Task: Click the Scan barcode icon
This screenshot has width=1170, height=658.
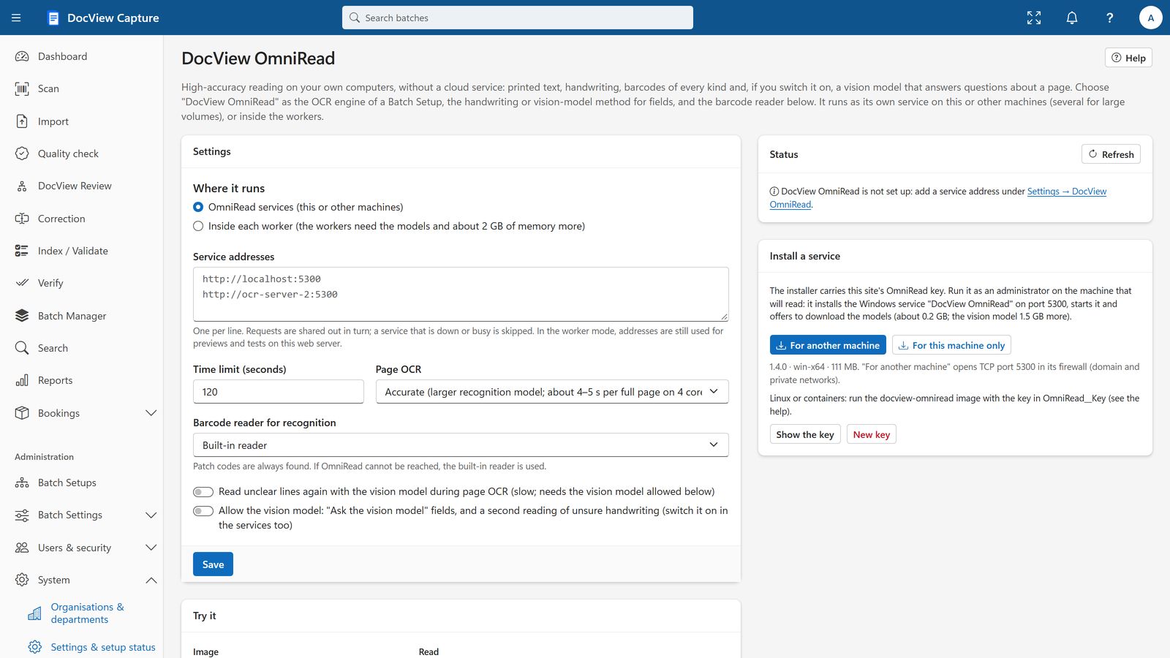Action: pos(22,88)
